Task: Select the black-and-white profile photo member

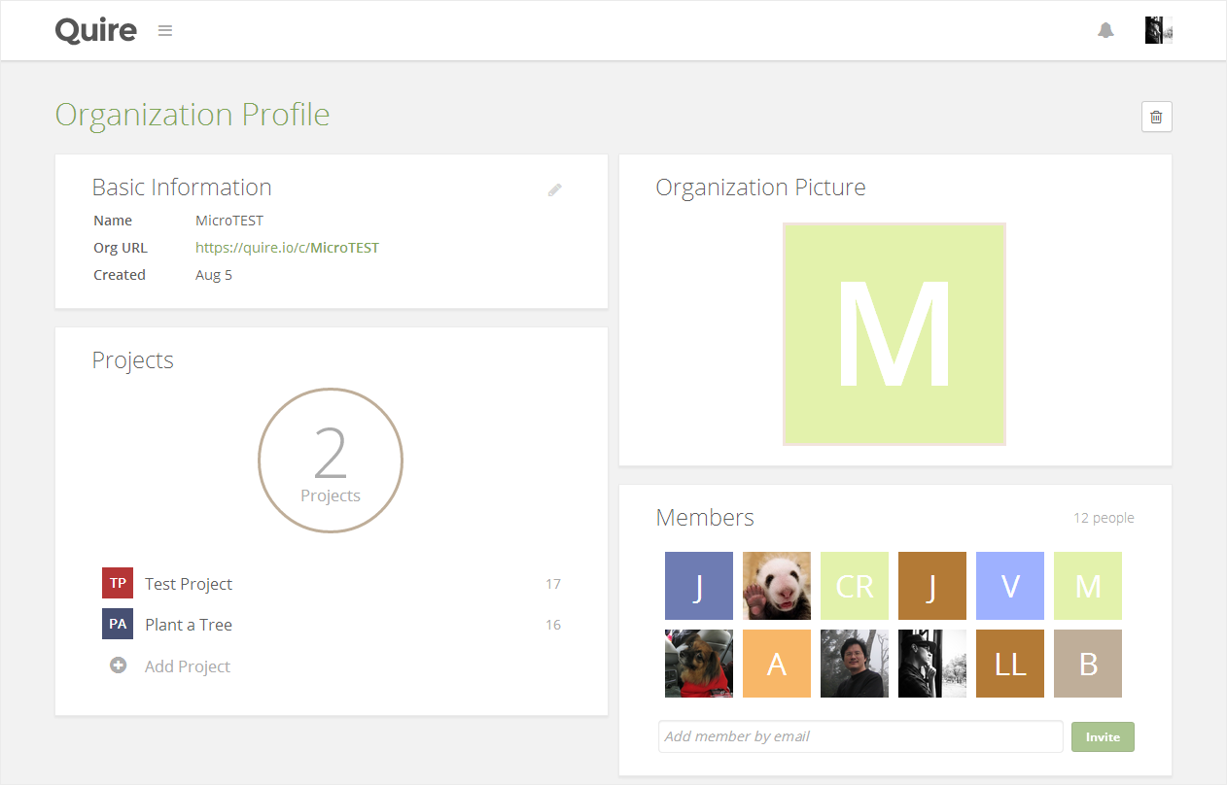Action: click(x=932, y=664)
